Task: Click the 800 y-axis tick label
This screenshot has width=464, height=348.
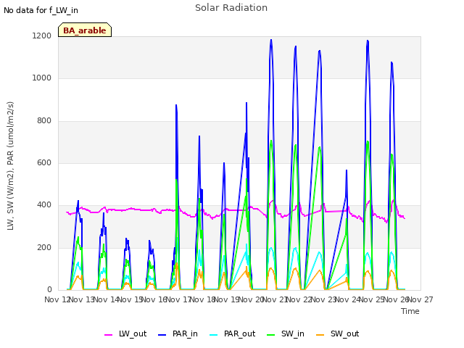Action: [x=44, y=120]
